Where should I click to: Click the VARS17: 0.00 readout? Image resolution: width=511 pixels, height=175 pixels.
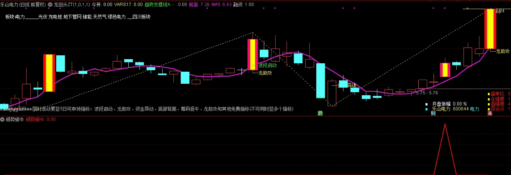(128, 4)
